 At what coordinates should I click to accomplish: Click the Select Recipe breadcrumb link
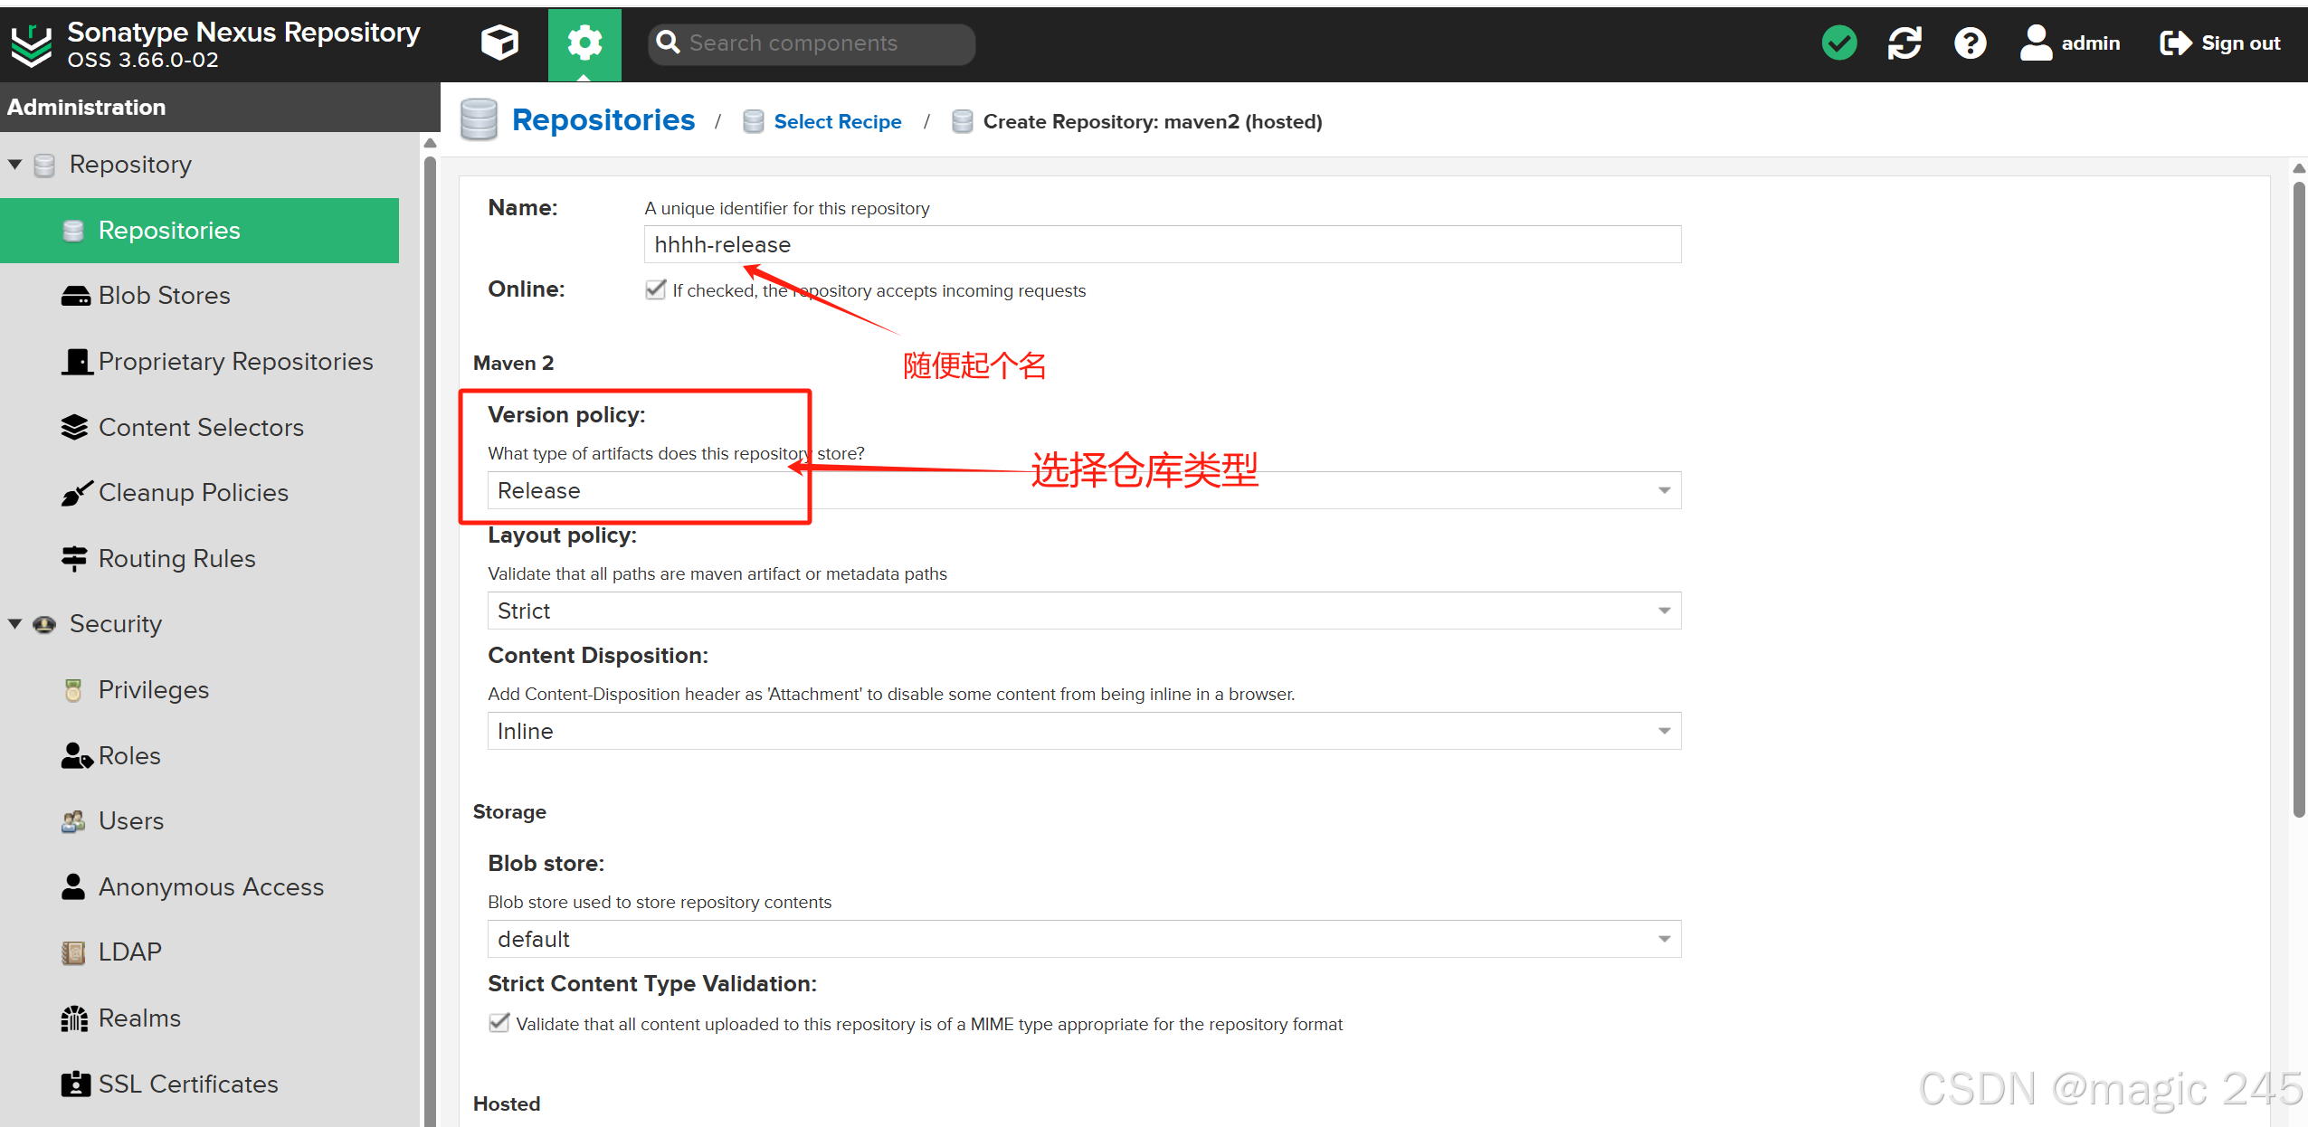(837, 122)
